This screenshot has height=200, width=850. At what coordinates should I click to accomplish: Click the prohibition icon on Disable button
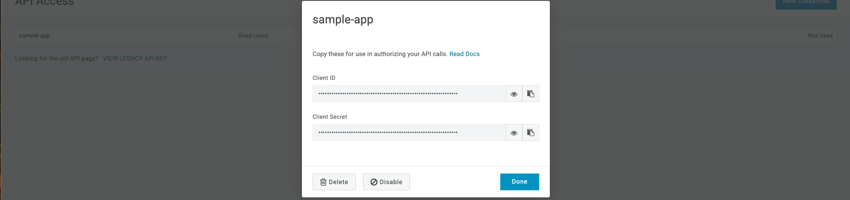(x=374, y=182)
